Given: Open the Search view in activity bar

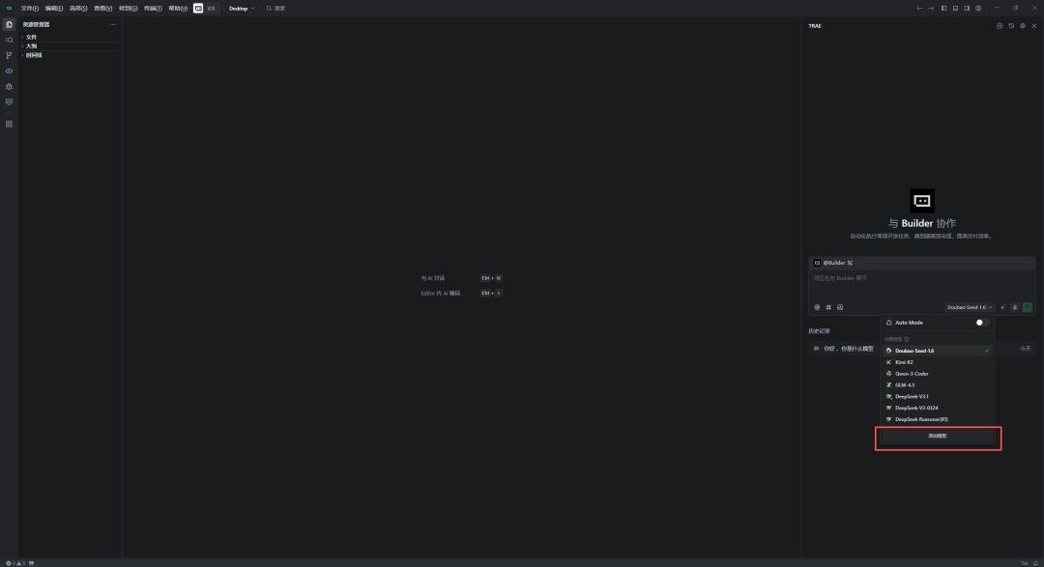Looking at the screenshot, I should [9, 40].
